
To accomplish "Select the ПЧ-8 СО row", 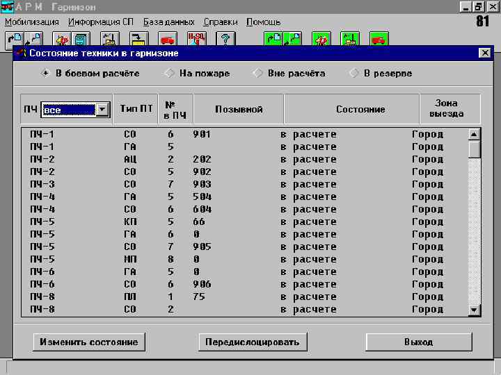I will (x=245, y=309).
